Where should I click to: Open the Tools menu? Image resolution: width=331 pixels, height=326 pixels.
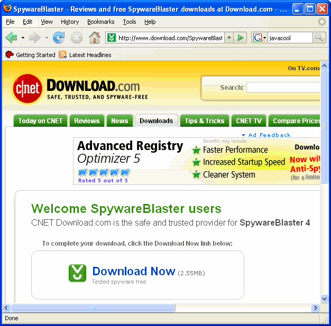pos(130,22)
